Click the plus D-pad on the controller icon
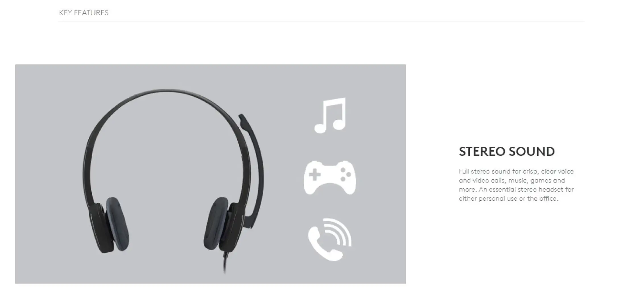This screenshot has width=626, height=308. 315,175
